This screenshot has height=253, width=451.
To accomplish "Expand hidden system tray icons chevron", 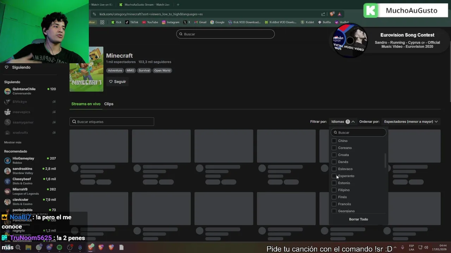I will point(395,247).
